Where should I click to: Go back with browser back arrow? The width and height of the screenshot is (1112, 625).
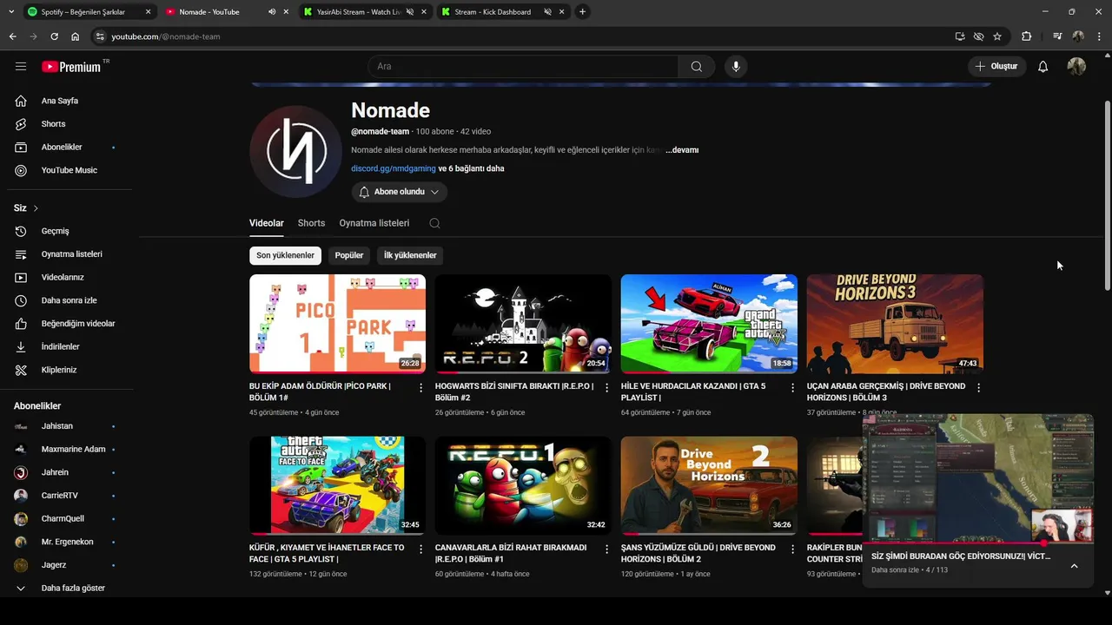[12, 36]
